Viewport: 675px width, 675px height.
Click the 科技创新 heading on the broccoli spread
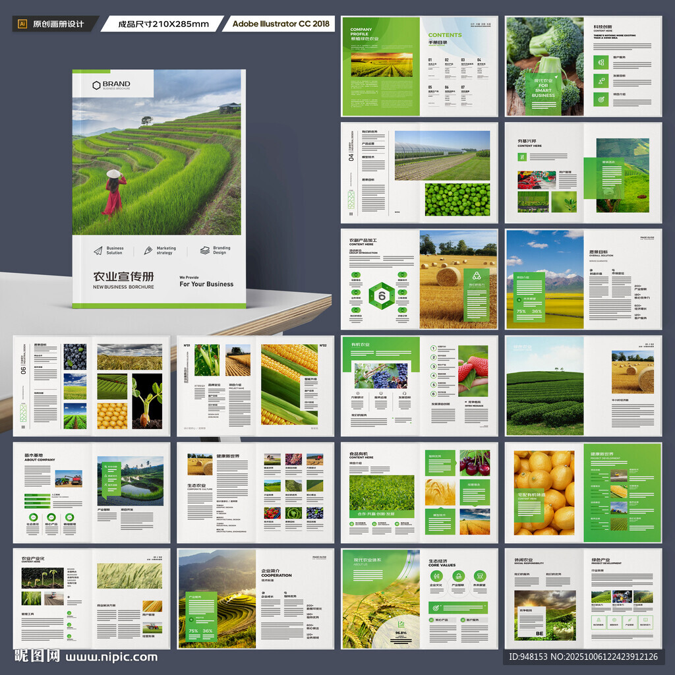coord(602,26)
